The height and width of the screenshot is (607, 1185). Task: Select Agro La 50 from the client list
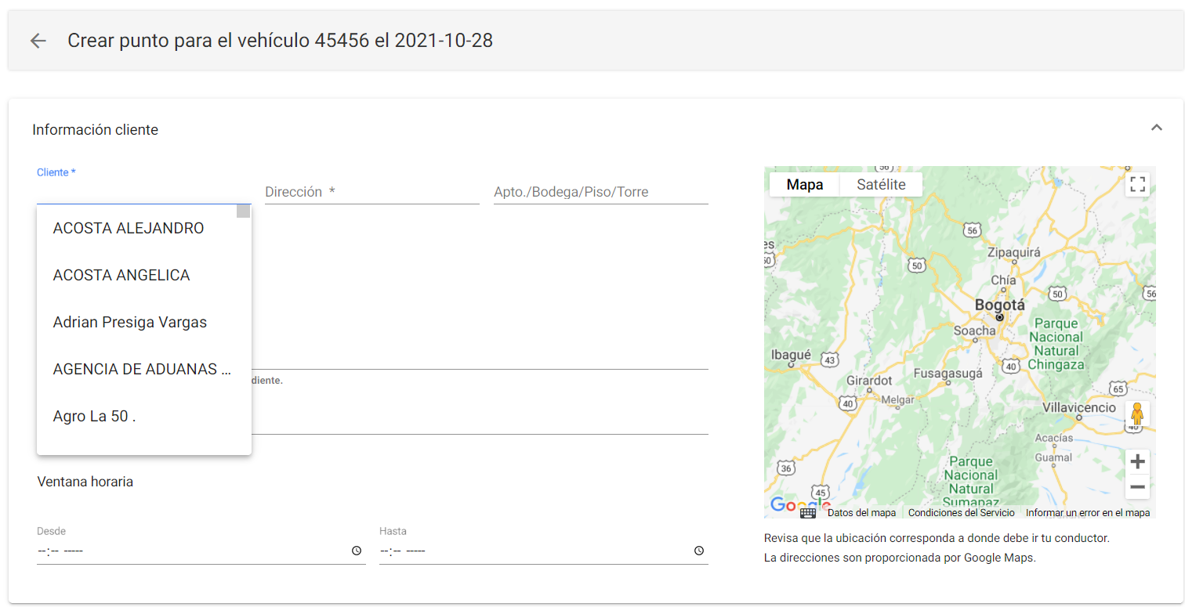[93, 416]
